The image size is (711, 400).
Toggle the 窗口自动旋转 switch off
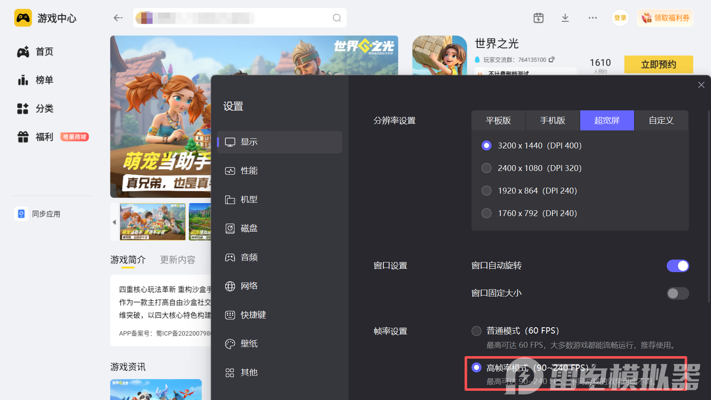click(x=677, y=266)
